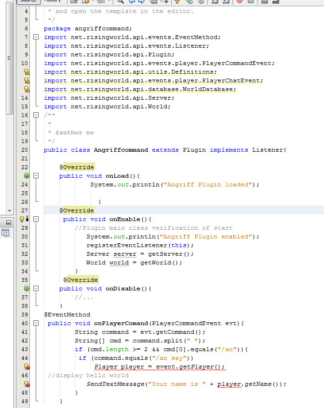Click line number 27 in gutter
Viewport: 324px width, 408px height.
pos(25,211)
